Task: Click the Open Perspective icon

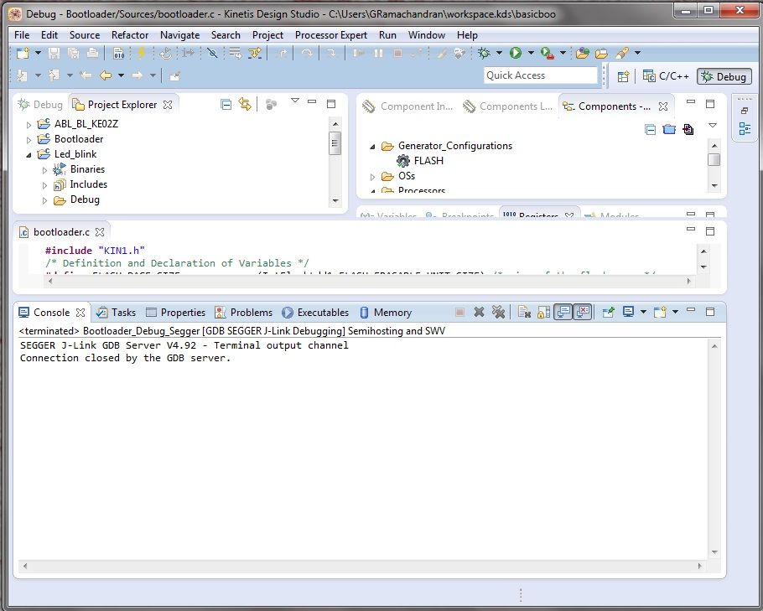Action: 623,76
